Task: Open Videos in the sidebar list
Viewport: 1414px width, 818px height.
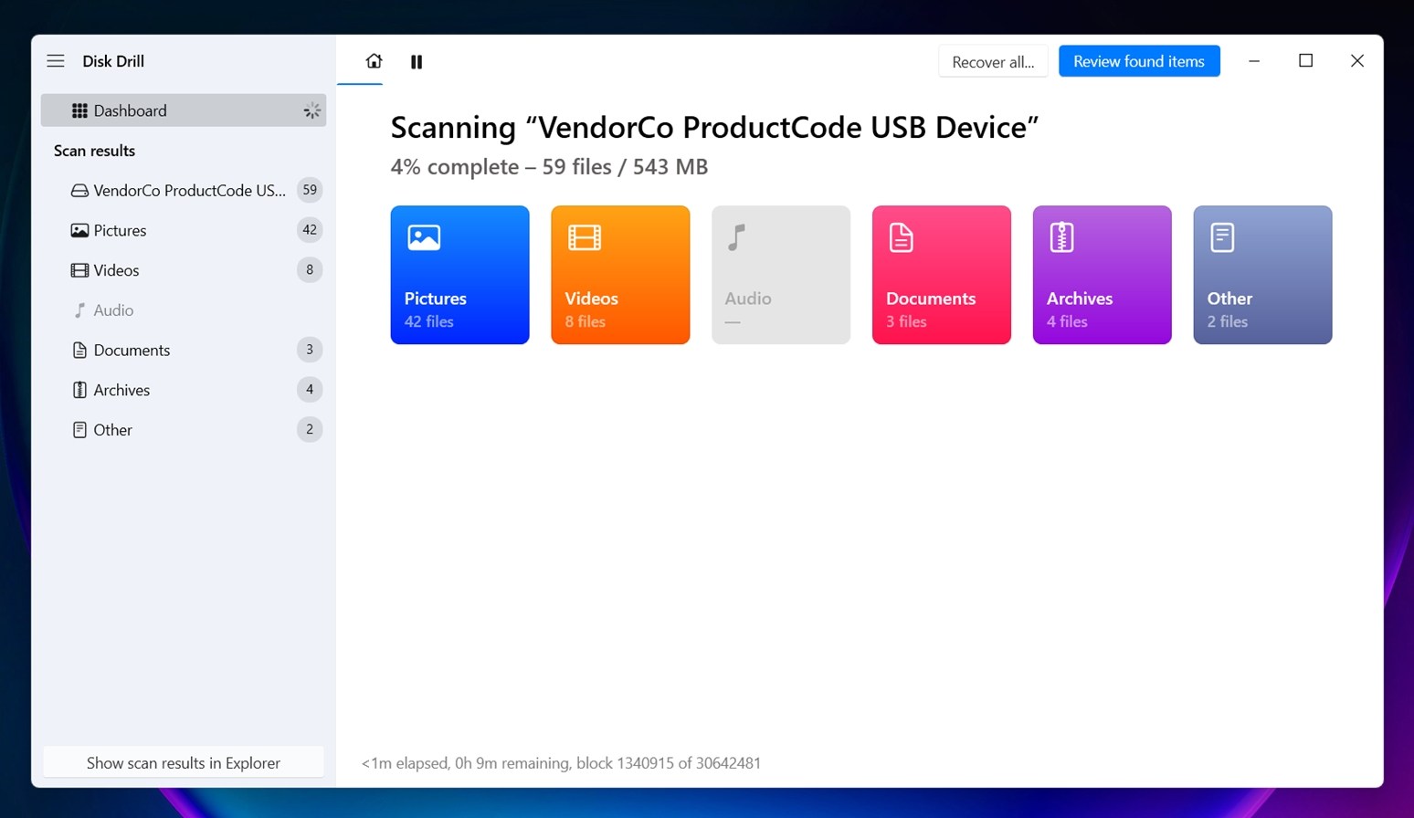Action: coord(117,270)
